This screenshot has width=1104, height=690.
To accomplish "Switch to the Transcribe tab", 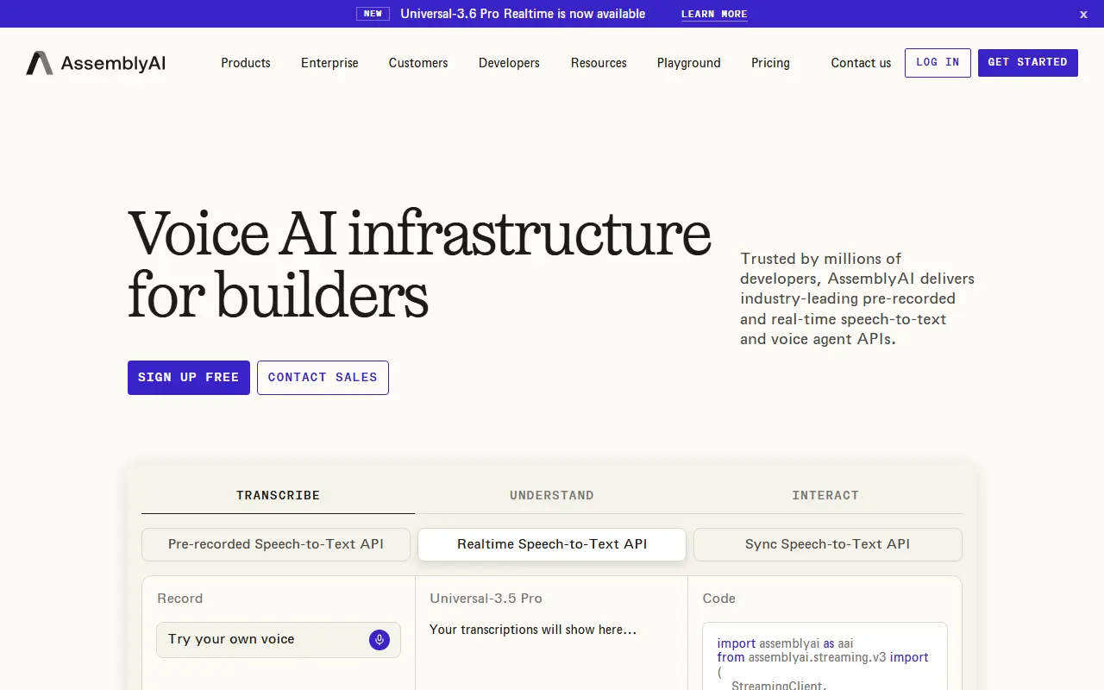I will (278, 495).
